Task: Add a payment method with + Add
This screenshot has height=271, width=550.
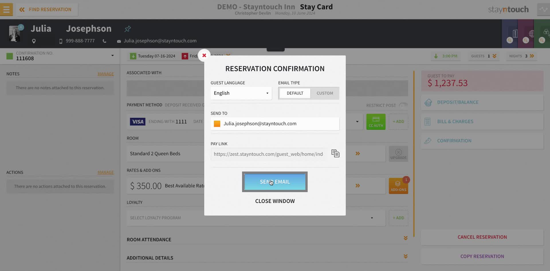Action: [398, 122]
